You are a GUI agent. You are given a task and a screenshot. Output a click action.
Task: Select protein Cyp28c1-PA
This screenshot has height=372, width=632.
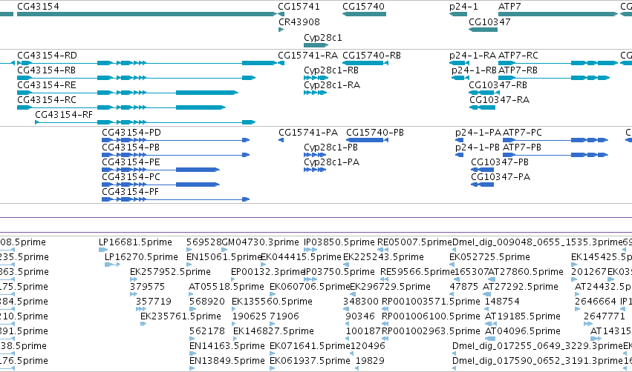[x=315, y=170]
